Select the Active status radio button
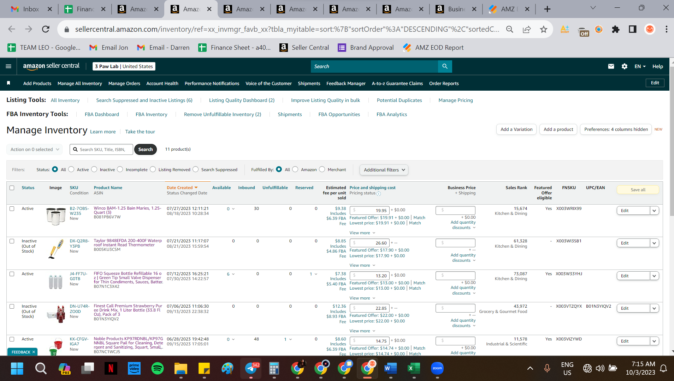The height and width of the screenshot is (381, 674). pyautogui.click(x=71, y=169)
